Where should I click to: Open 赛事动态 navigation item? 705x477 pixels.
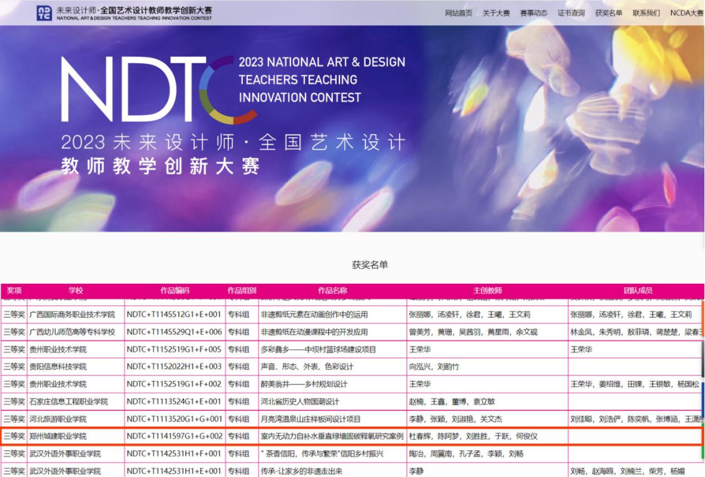pyautogui.click(x=533, y=13)
